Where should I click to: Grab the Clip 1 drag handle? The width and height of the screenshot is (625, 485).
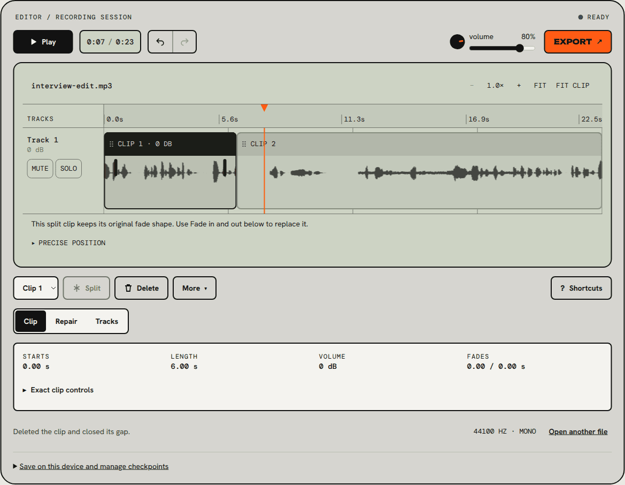pos(112,143)
